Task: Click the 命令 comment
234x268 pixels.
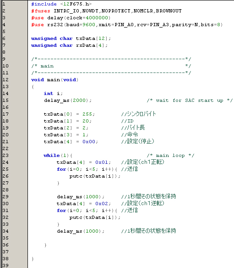Action: (x=130, y=134)
